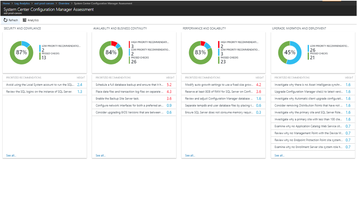The height and width of the screenshot is (209, 357).
Task: Click Upgrade Low Priority Recommendations count 26
Action: click(313, 50)
